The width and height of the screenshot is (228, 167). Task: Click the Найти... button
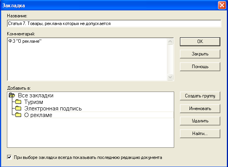[x=200, y=134]
